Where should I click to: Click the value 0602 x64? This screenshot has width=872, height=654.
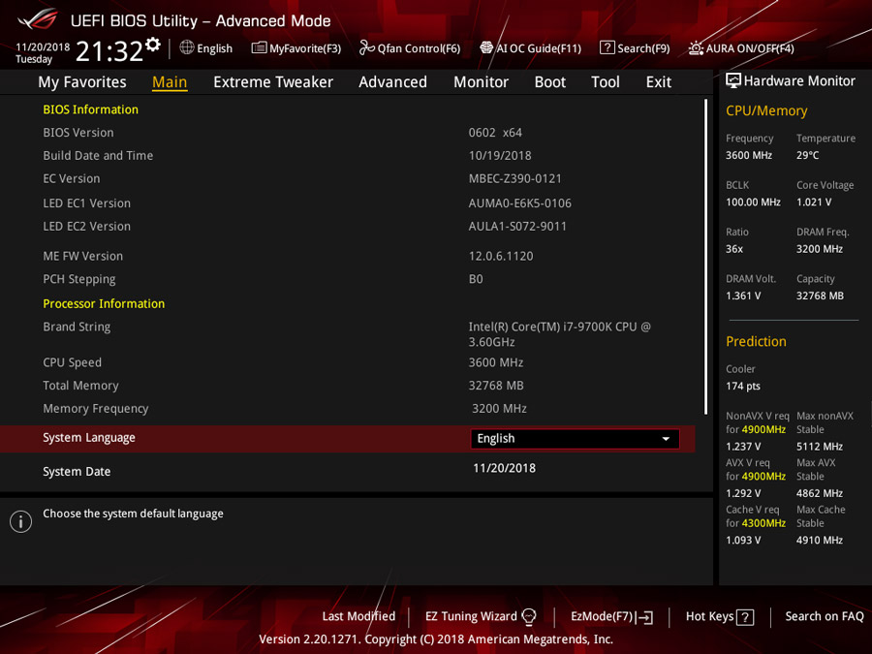pyautogui.click(x=495, y=133)
